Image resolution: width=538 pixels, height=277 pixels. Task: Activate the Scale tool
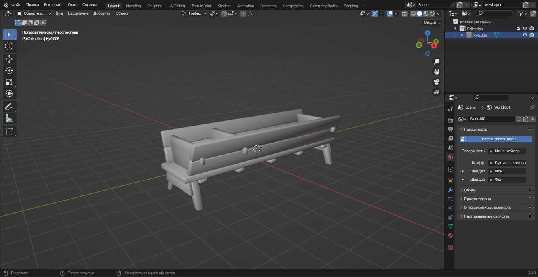click(x=9, y=82)
